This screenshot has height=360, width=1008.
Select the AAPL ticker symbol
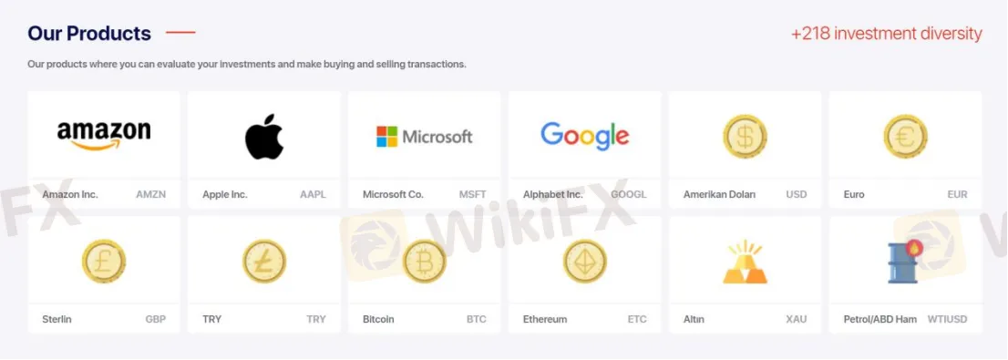coord(314,194)
